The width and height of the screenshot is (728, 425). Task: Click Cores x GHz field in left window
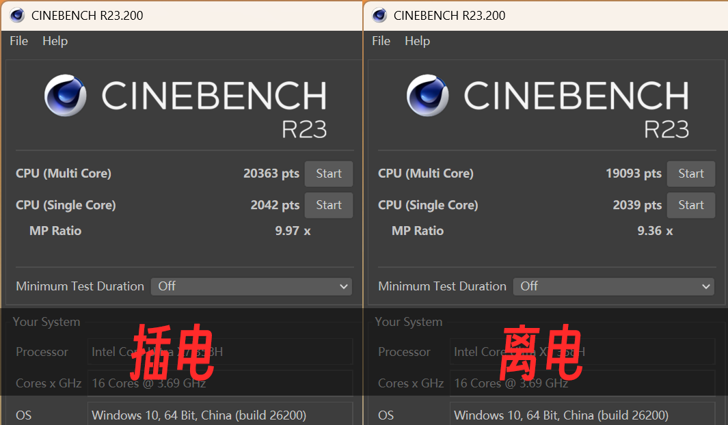[220, 383]
